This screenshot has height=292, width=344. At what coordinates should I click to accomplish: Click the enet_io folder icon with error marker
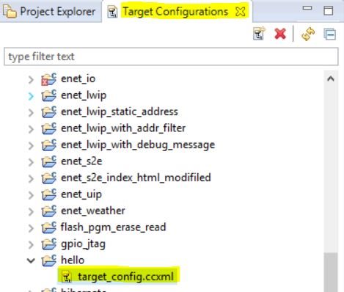click(49, 79)
